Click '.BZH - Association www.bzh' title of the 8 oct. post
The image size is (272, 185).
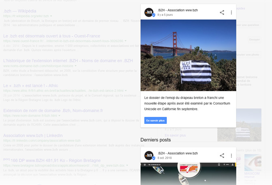coord(178,153)
